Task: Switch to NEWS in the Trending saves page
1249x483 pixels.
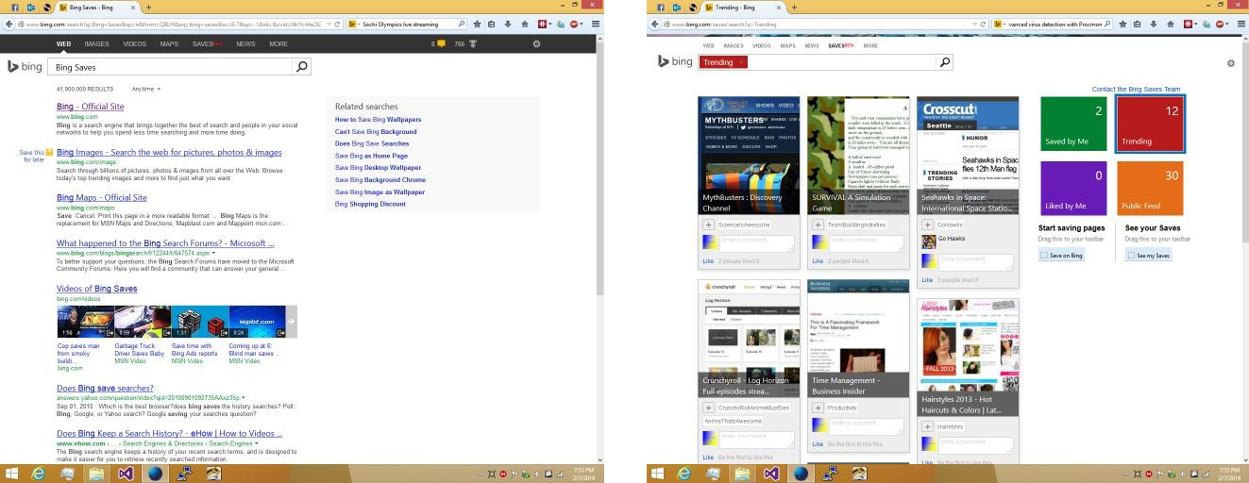Action: (812, 45)
